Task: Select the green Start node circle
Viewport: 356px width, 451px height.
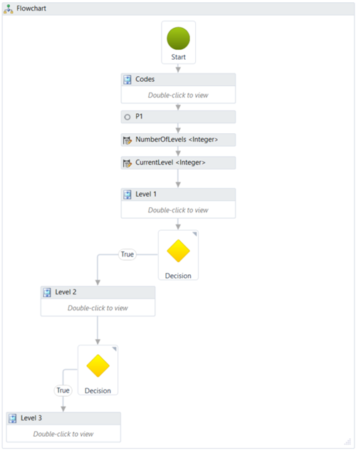Action: pos(178,38)
